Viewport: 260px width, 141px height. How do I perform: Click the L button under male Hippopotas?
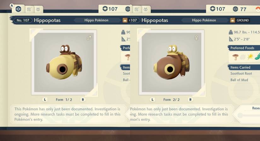coord(45,100)
